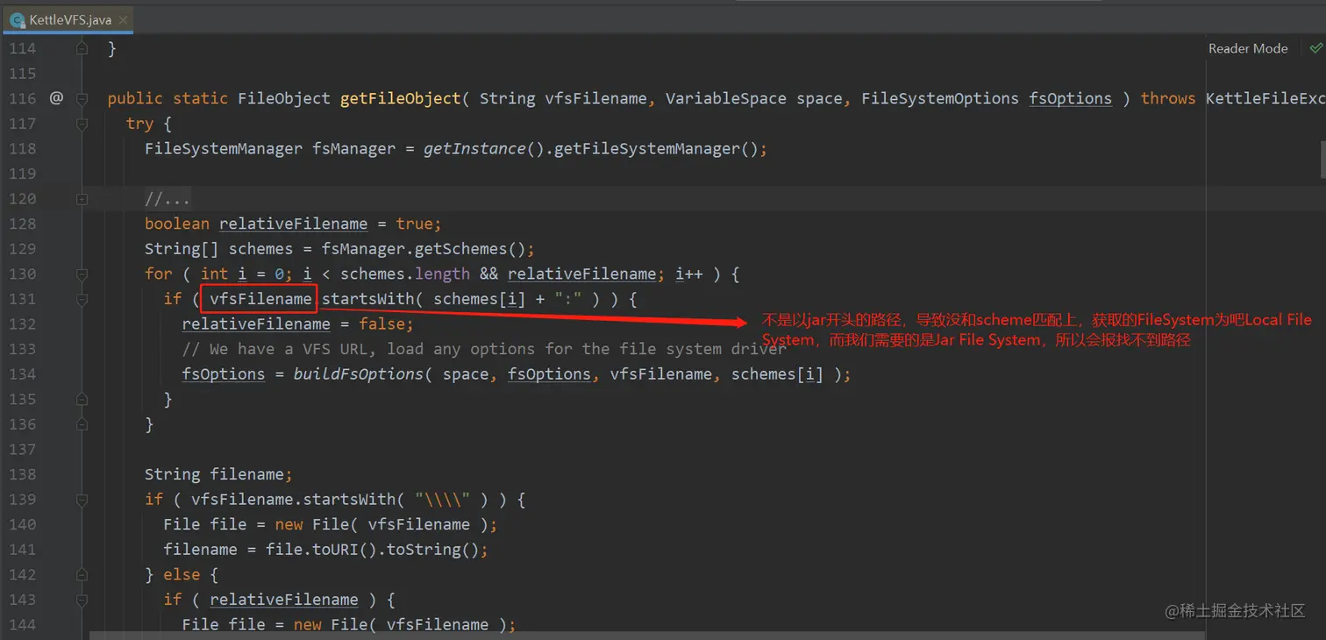
Task: Select the highlighted vfsFilename variable on line 131
Action: 258,298
